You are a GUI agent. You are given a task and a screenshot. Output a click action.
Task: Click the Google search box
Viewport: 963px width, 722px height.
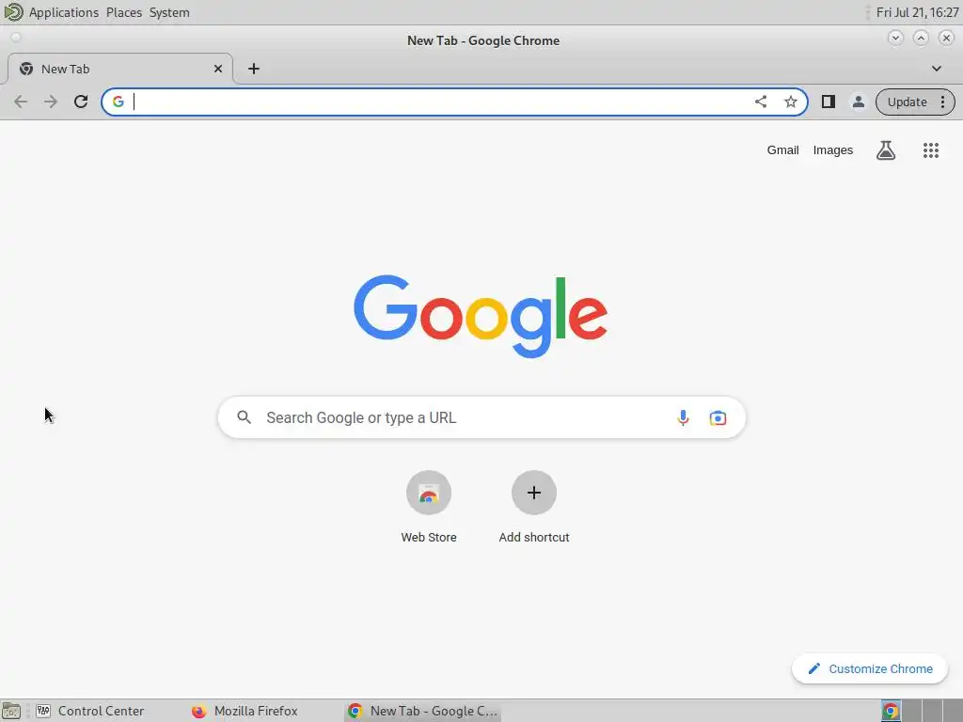click(481, 417)
